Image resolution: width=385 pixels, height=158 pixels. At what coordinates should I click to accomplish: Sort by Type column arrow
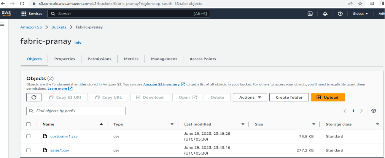172,124
